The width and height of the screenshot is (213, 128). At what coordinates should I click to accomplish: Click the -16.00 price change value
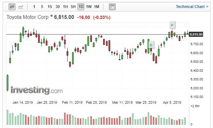click(84, 17)
